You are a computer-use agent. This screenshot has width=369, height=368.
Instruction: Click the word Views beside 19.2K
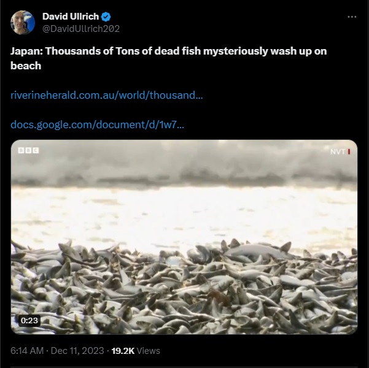[x=148, y=351]
